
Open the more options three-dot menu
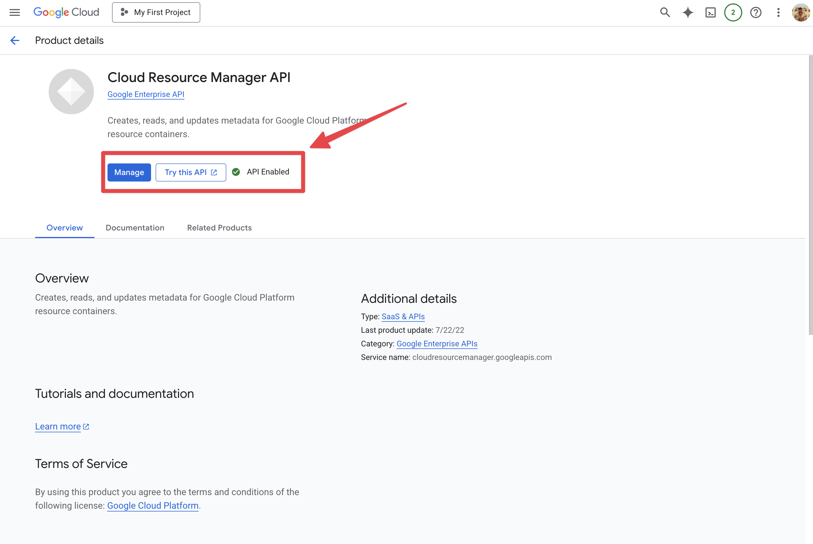tap(778, 12)
